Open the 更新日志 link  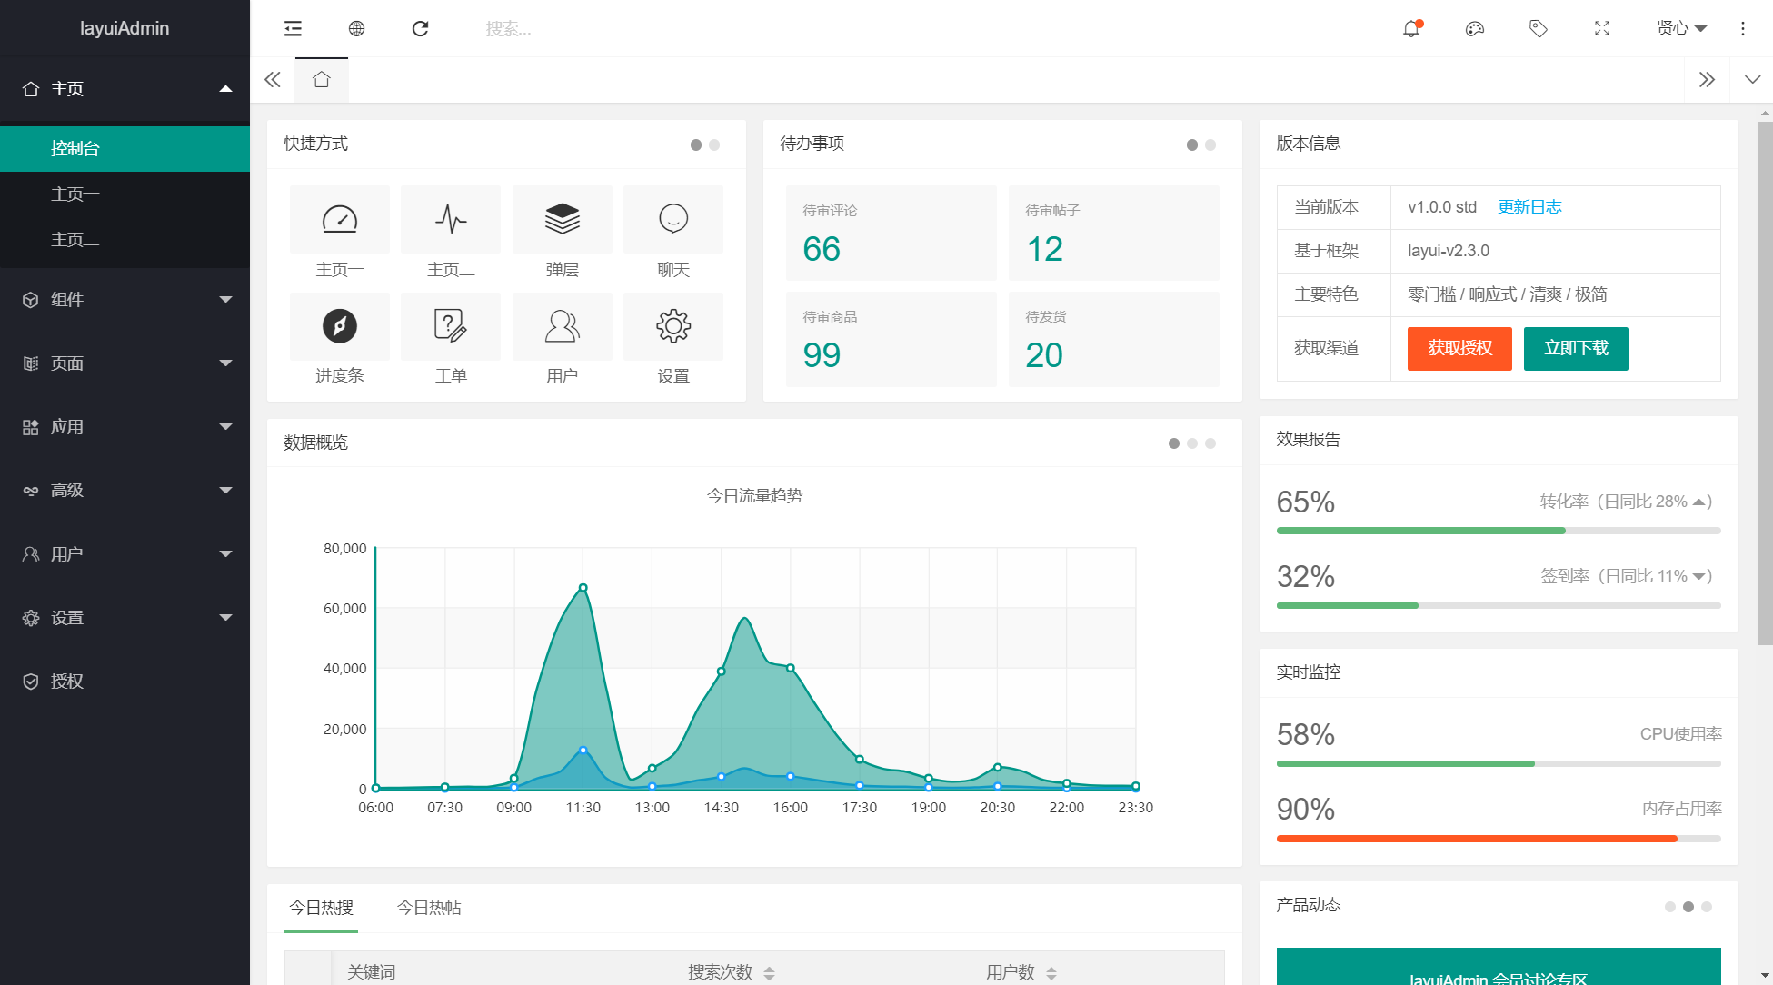pos(1529,207)
